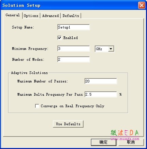Uncheck the Enabled checkbox
The height and width of the screenshot is (149, 147).
click(59, 38)
